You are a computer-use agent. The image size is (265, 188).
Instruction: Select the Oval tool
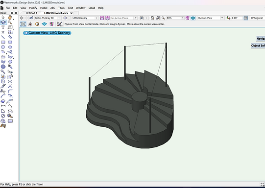[x=10, y=47]
